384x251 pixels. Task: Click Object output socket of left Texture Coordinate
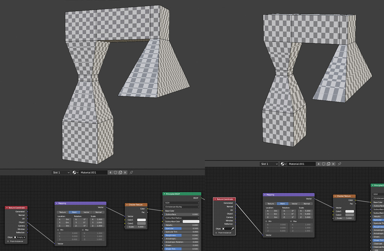[27, 223]
